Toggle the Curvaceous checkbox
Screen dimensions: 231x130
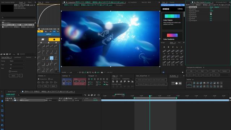click(x=10, y=71)
